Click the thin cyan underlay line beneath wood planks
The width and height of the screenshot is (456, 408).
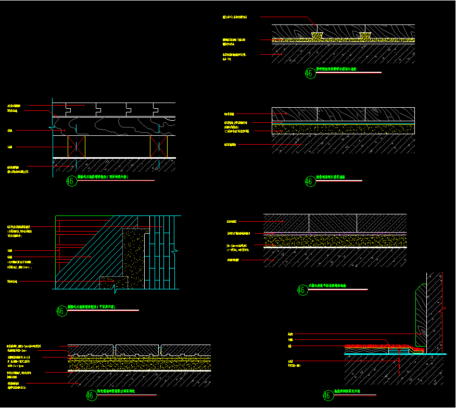tap(343, 123)
